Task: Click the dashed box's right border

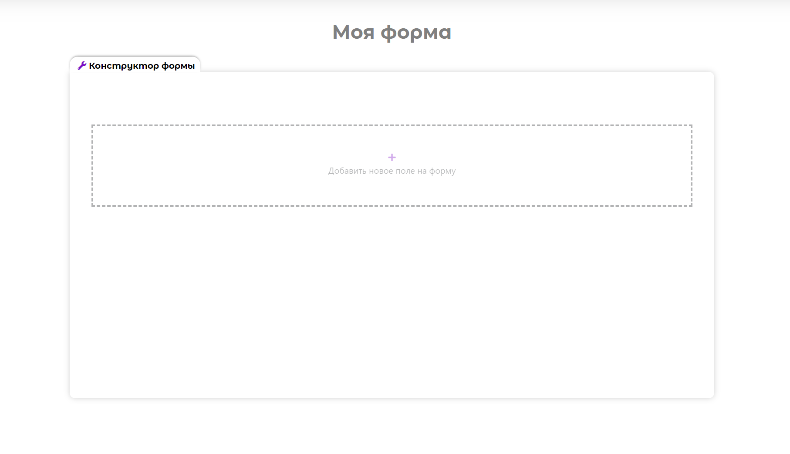Action: [691, 165]
